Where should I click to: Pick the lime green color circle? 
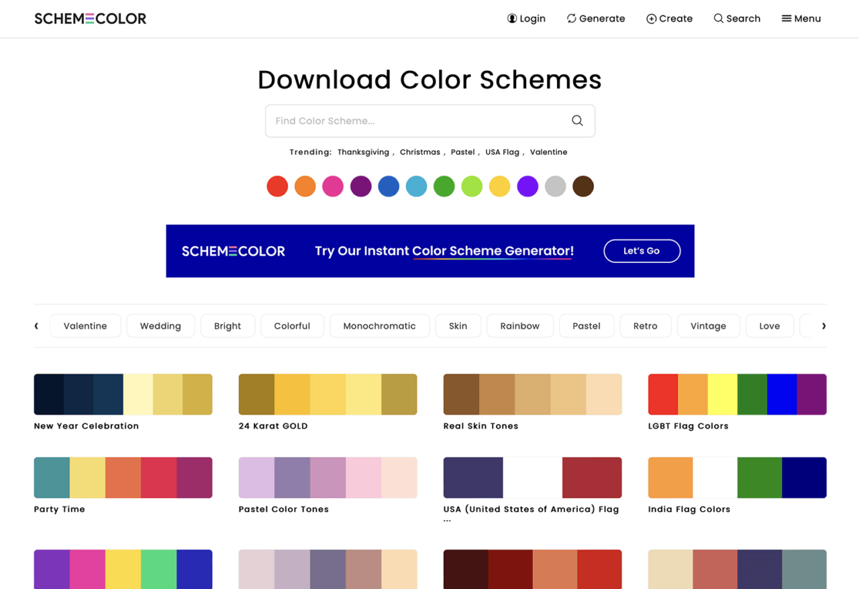pyautogui.click(x=472, y=186)
